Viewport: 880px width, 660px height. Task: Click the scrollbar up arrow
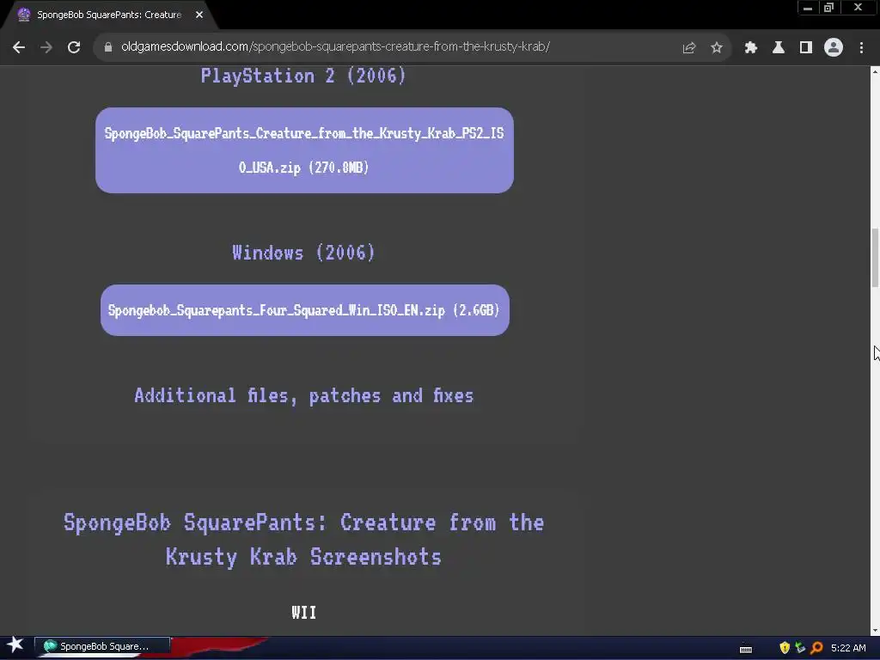[x=875, y=71]
